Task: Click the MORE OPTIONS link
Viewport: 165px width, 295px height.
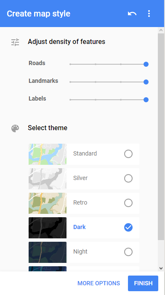Action: tap(98, 283)
